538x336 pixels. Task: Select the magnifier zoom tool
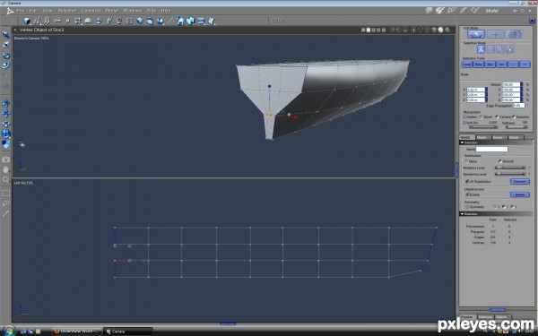click(x=6, y=179)
